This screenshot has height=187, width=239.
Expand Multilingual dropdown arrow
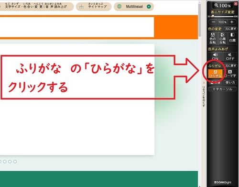149,7
